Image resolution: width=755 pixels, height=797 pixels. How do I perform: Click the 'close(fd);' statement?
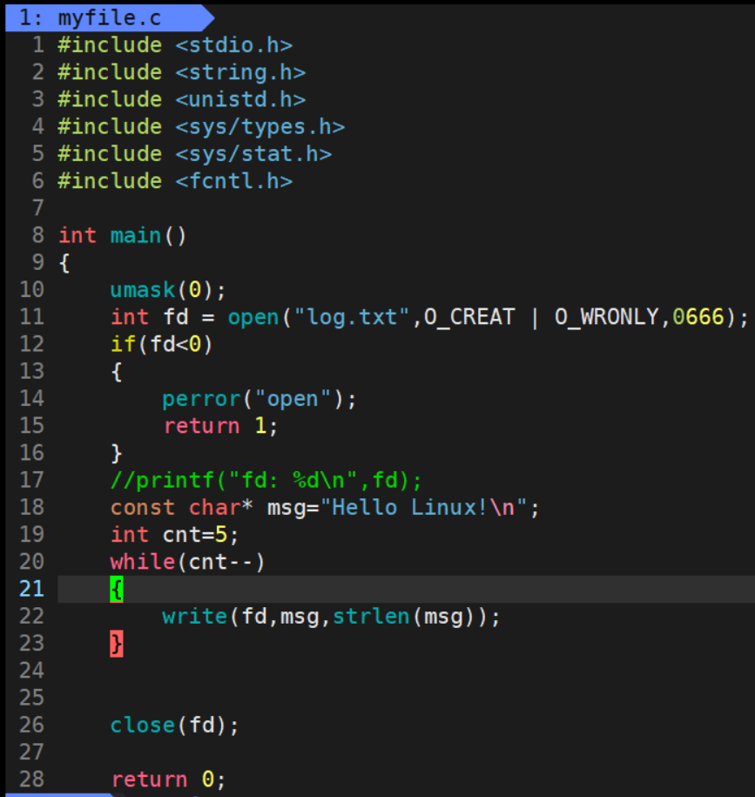click(175, 726)
